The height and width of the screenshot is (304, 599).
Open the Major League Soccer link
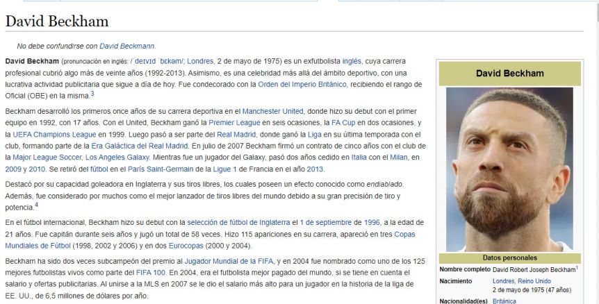[x=47, y=158]
